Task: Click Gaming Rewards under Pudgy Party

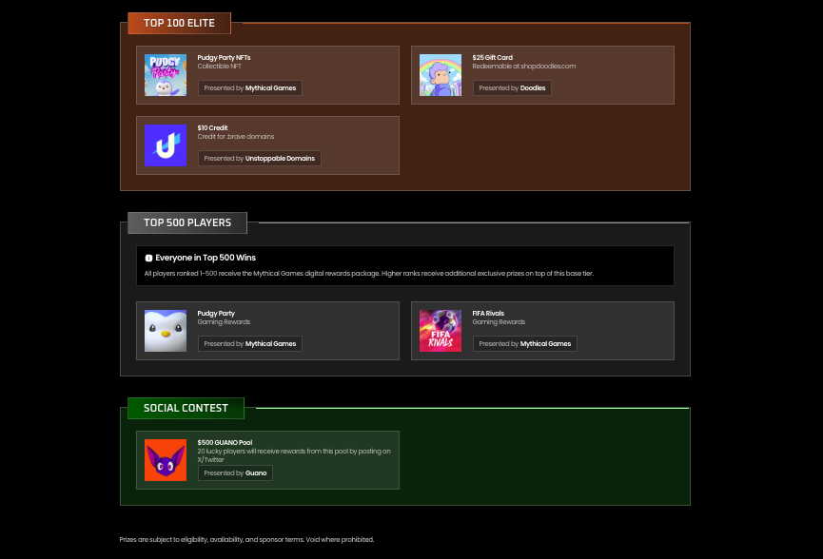Action: click(224, 322)
